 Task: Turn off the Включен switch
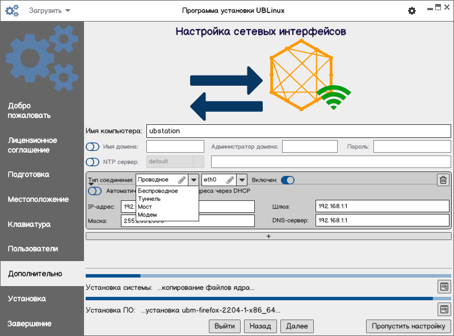288,180
